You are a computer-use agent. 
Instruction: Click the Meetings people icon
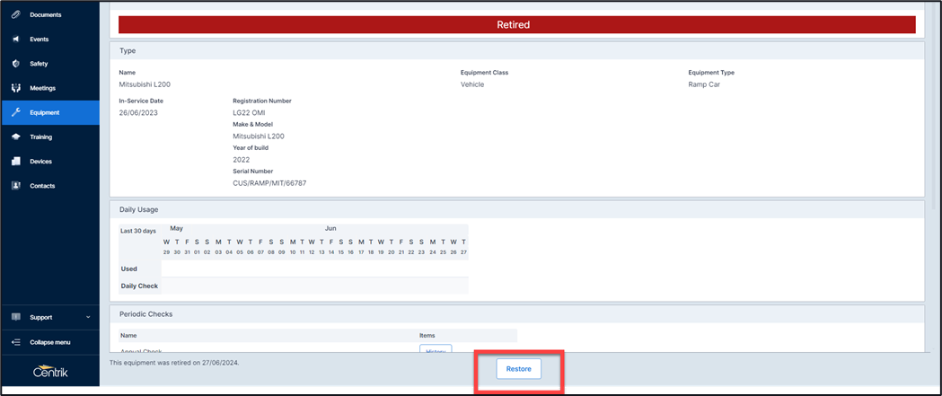point(16,88)
